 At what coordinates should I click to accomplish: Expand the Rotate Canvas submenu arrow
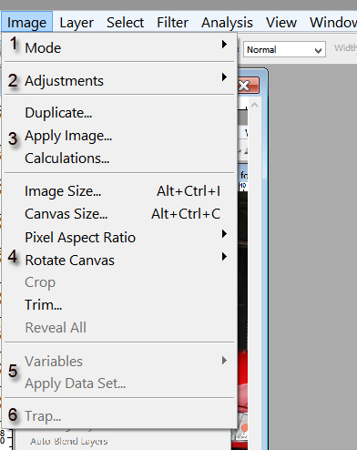pyautogui.click(x=224, y=256)
